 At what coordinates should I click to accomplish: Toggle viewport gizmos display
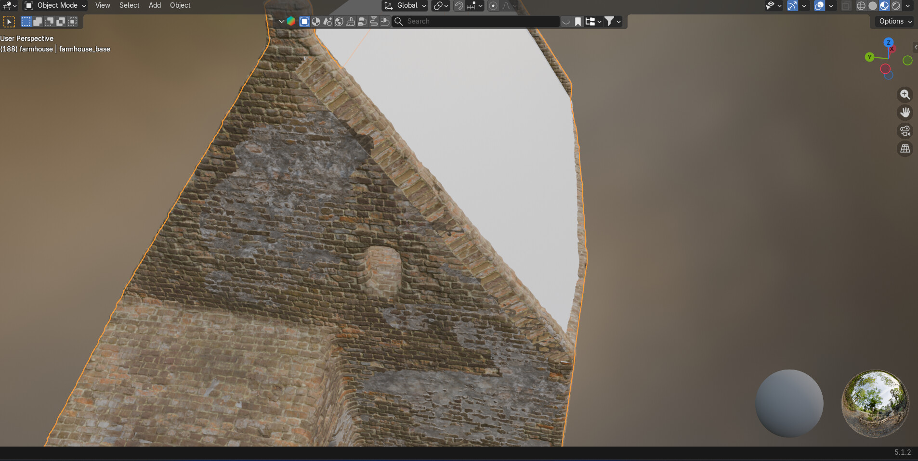[x=792, y=6]
